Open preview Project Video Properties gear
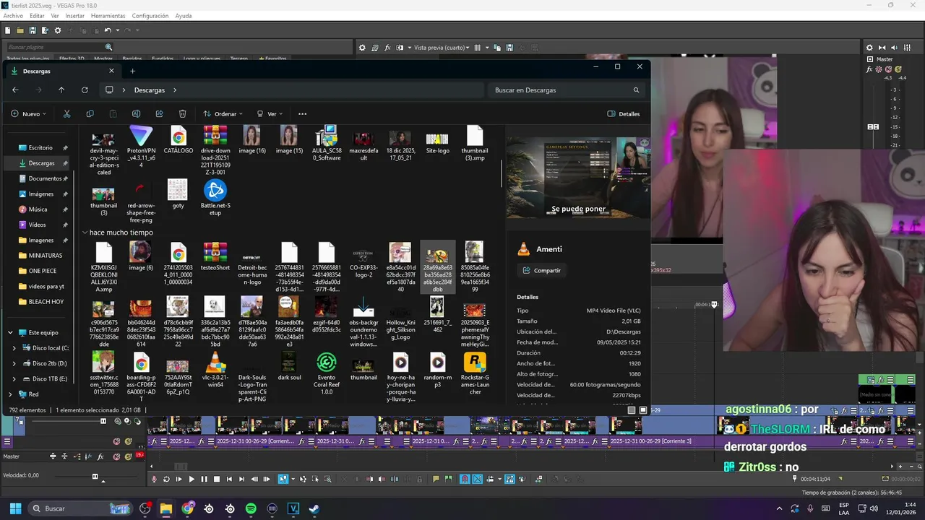The height and width of the screenshot is (520, 925). point(363,48)
